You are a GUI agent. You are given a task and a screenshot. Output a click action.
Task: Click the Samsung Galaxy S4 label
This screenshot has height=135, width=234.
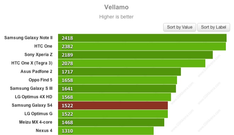(32, 105)
